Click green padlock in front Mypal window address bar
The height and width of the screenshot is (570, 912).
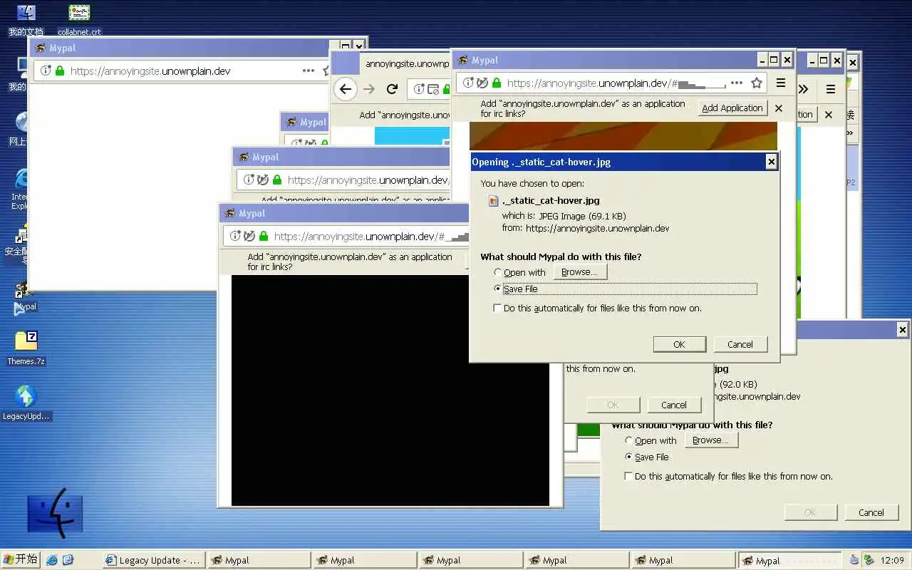pos(497,83)
